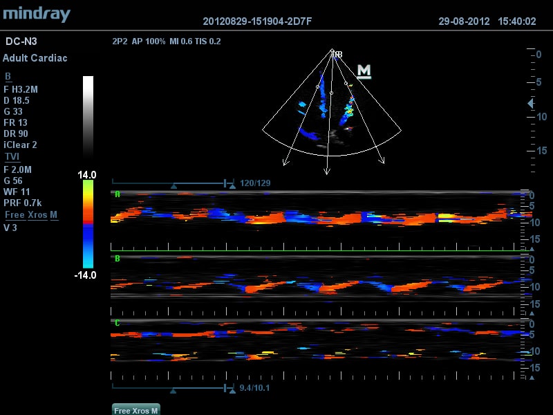The width and height of the screenshot is (553, 415).
Task: Select the right sampling line handle in sector
Action: tap(346, 84)
